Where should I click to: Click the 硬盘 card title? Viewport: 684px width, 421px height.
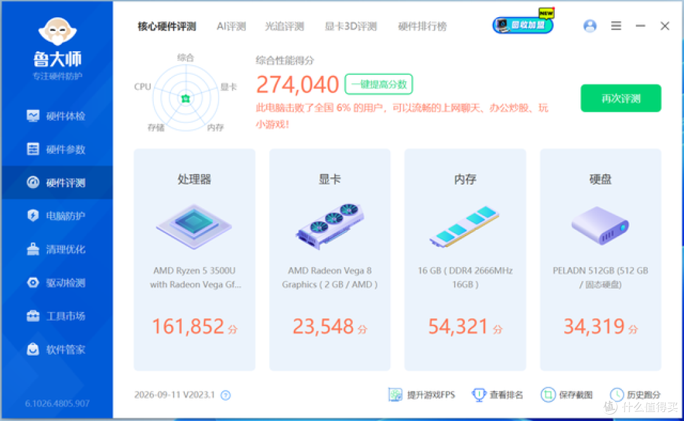coord(600,179)
